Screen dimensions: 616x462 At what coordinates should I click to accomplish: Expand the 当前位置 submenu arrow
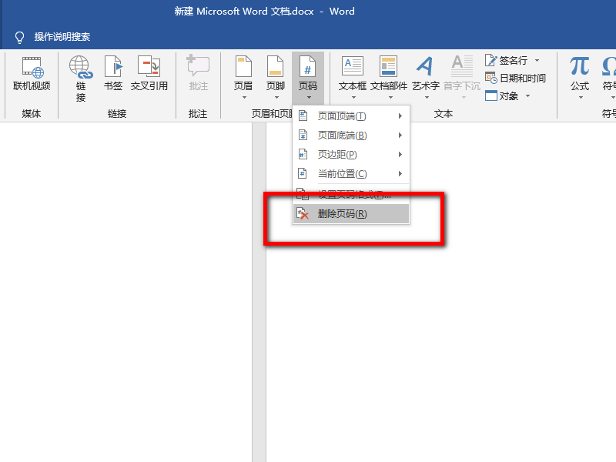click(400, 174)
